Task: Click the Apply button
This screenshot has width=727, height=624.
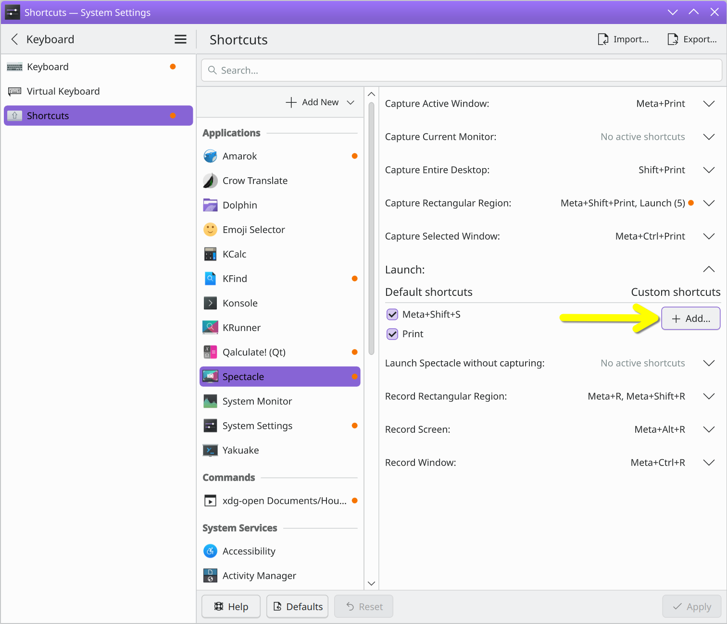Action: [x=692, y=607]
